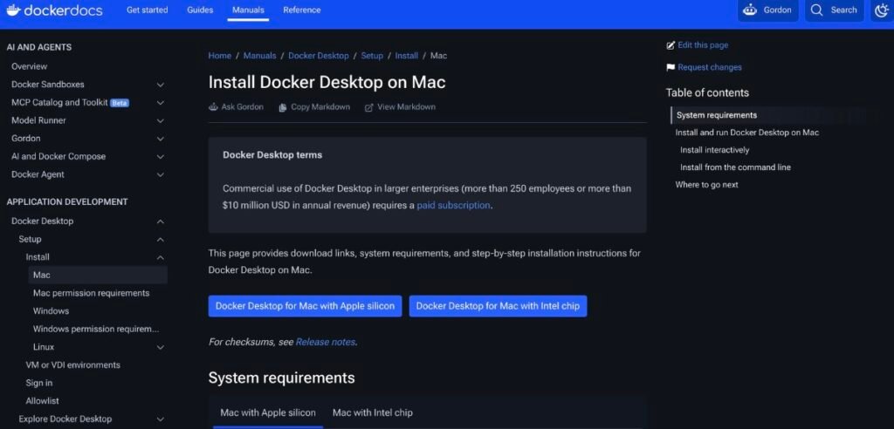
Task: Collapse Docker Desktop sidebar chevron
Action: (x=161, y=221)
